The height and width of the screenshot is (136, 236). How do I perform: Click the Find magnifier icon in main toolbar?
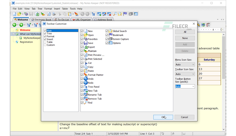[x=115, y=14]
